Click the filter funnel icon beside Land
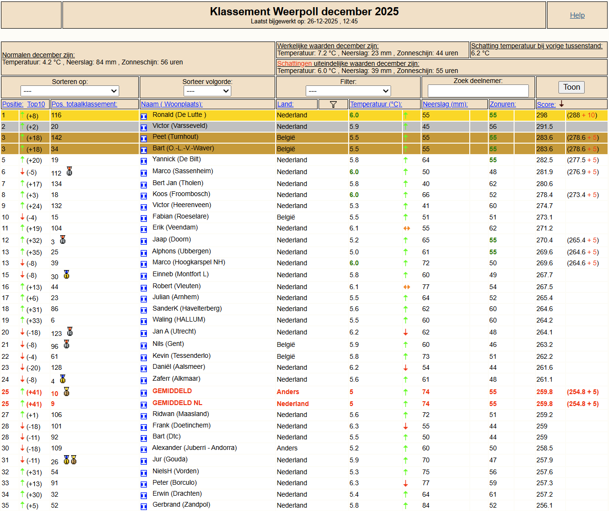Viewport: 609px width, 511px height. click(333, 104)
